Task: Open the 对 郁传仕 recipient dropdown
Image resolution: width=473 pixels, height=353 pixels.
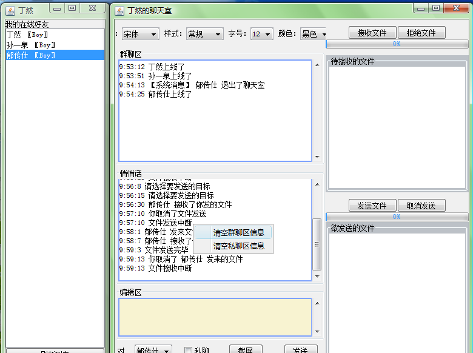Action: click(153, 349)
